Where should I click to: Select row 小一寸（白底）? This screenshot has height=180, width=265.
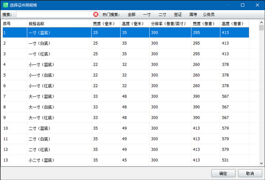pyautogui.click(x=126, y=75)
